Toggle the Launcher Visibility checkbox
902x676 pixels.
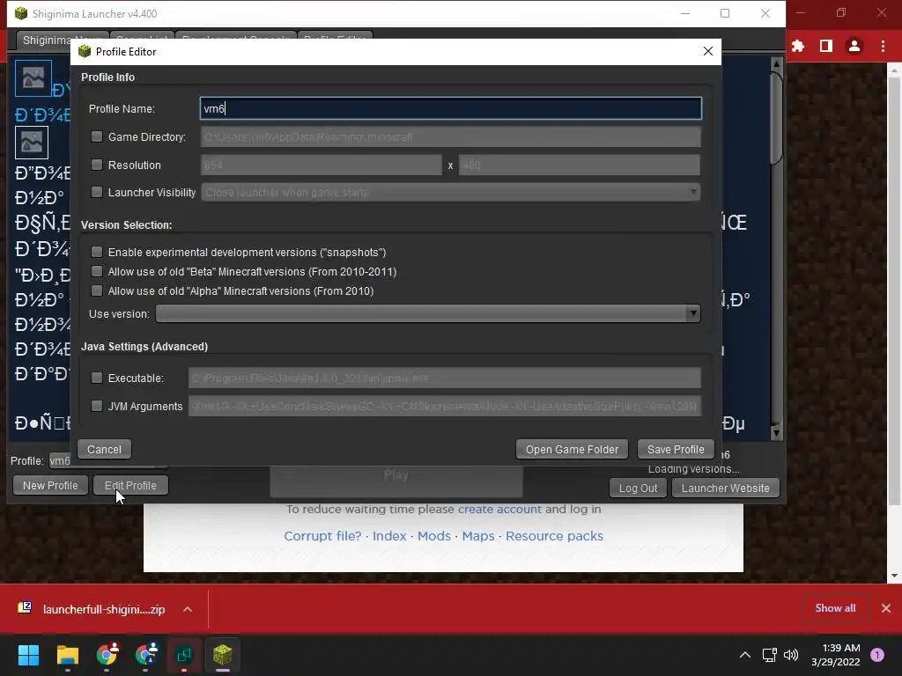97,192
